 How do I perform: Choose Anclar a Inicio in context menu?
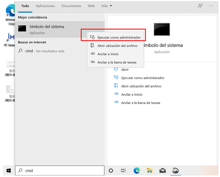click(116, 54)
